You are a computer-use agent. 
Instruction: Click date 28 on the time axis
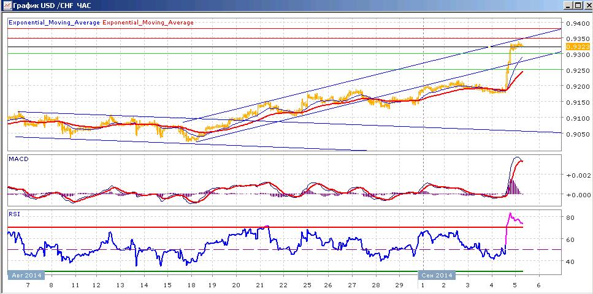click(375, 285)
